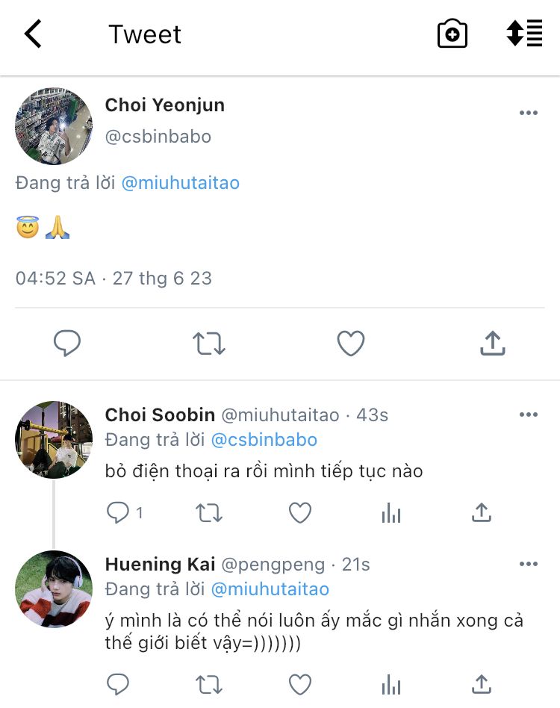Screen dimensions: 560x708
Task: Open the camera add-photo icon
Action: 452,34
